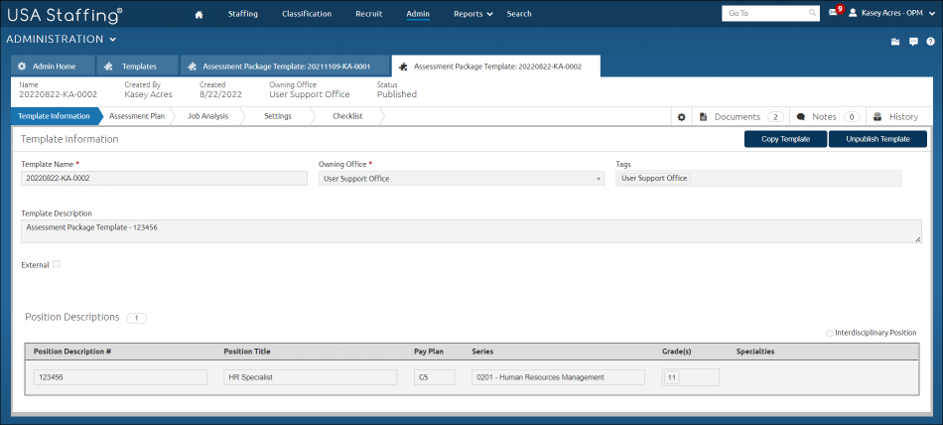Viewport: 943px width, 425px height.
Task: Click the user profile icon
Action: (x=853, y=13)
